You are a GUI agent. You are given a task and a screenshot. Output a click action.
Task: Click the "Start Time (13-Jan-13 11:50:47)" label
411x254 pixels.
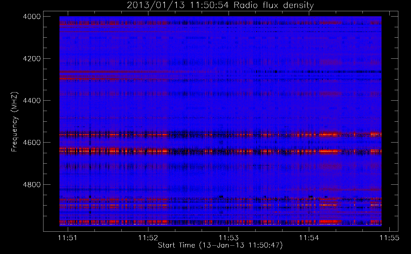(220, 245)
